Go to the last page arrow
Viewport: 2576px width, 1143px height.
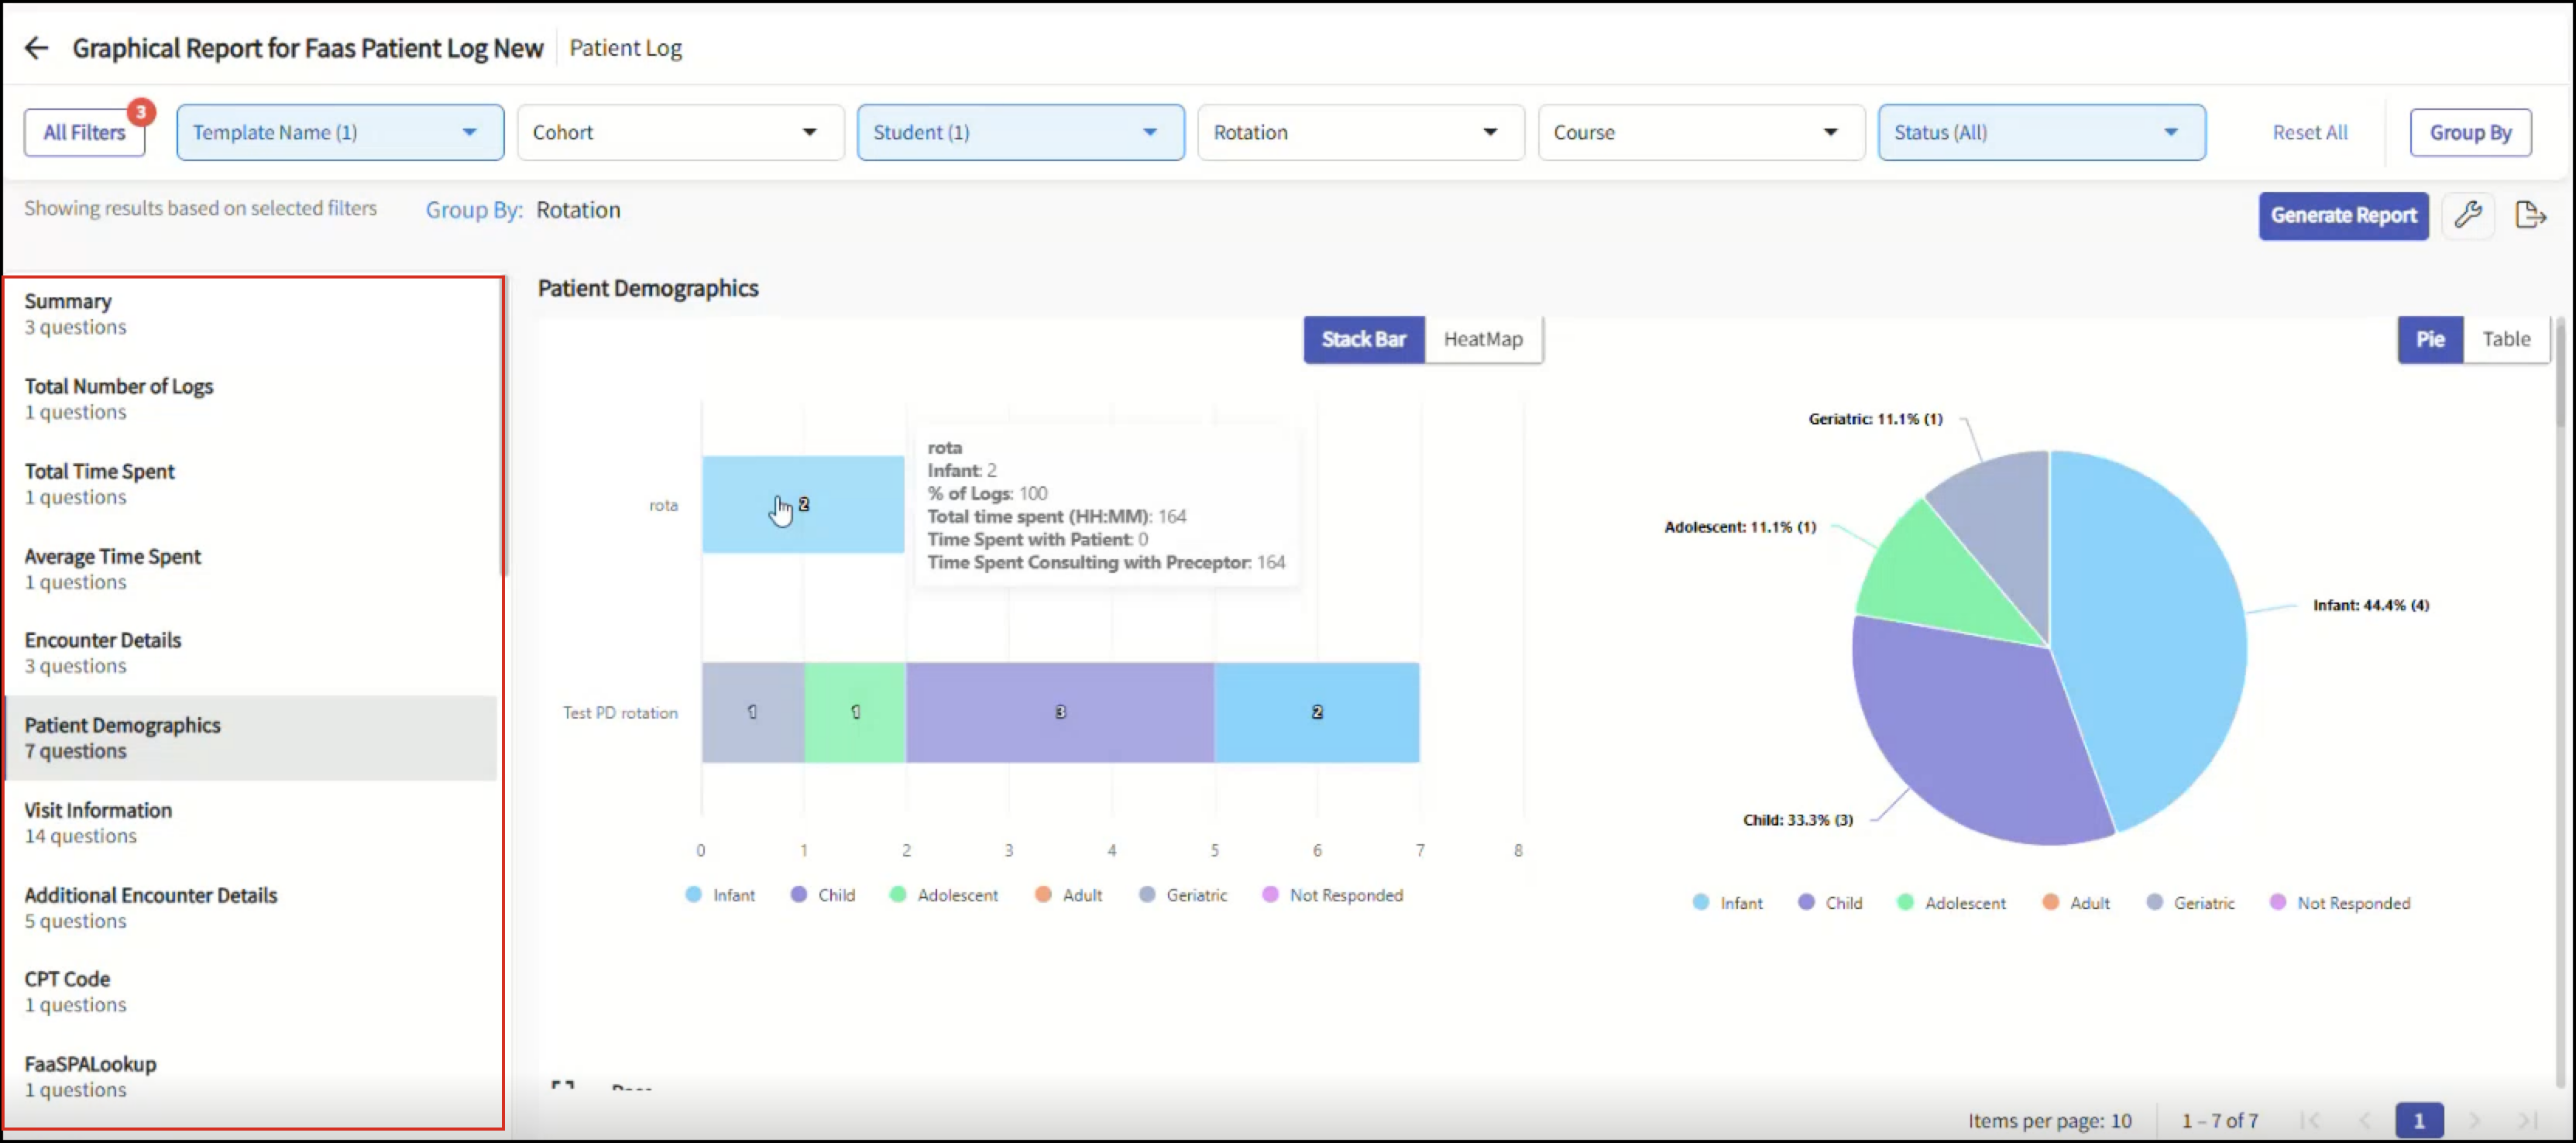click(x=2527, y=1120)
